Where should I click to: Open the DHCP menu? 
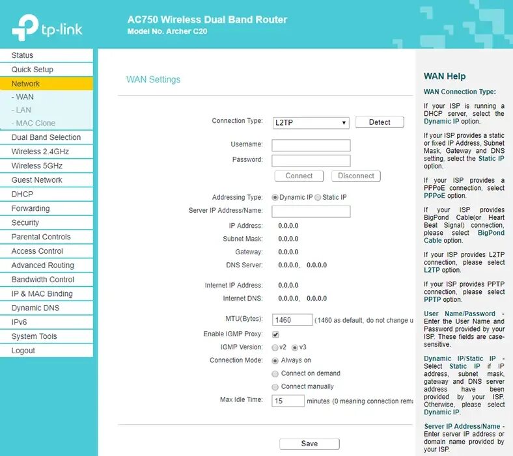(x=46, y=194)
